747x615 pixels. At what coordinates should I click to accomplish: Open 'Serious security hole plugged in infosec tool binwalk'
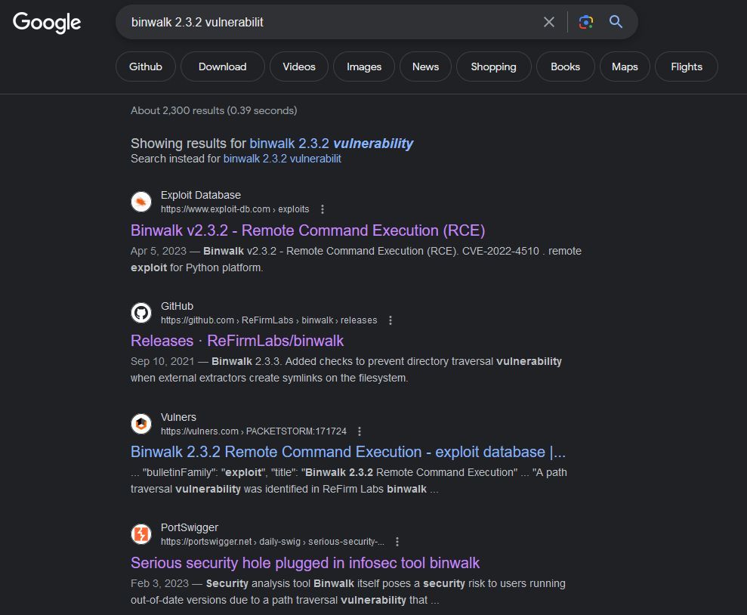click(305, 563)
